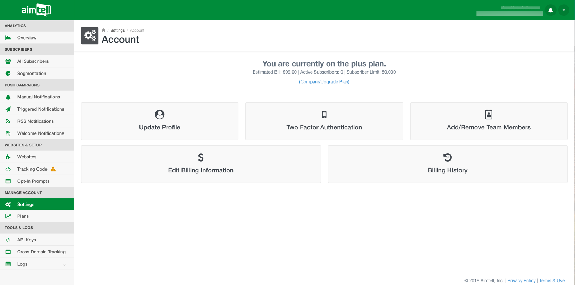This screenshot has width=575, height=285.
Task: Click the RSS Notifications feed icon
Action: (8, 121)
